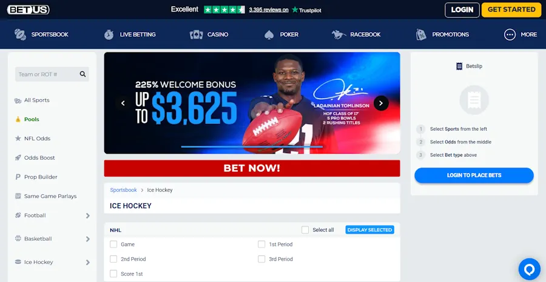
Task: Click the search magnifier icon in sidebar
Action: 83,74
